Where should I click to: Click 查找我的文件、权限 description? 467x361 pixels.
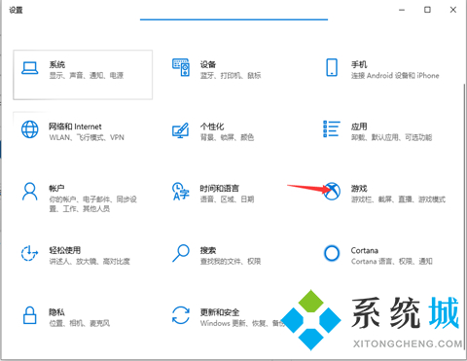231,262
